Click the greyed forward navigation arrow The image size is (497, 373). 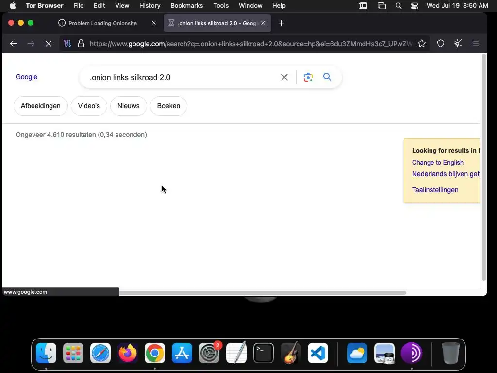[x=31, y=43]
